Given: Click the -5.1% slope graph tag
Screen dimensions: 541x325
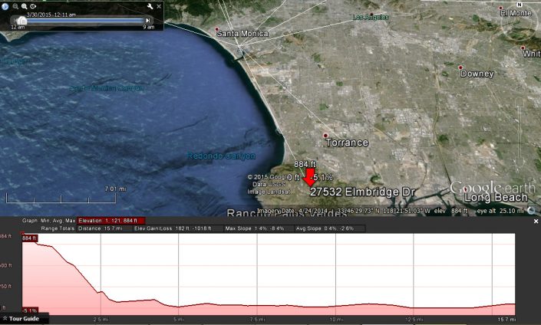Looking at the screenshot, I should tap(30, 310).
